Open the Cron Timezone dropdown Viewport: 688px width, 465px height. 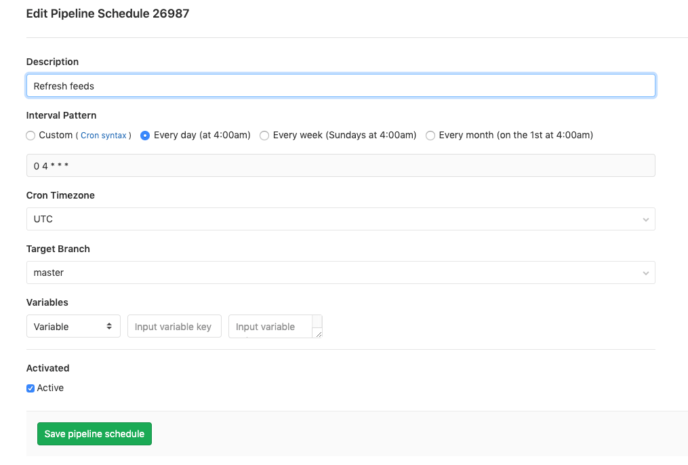tap(339, 219)
